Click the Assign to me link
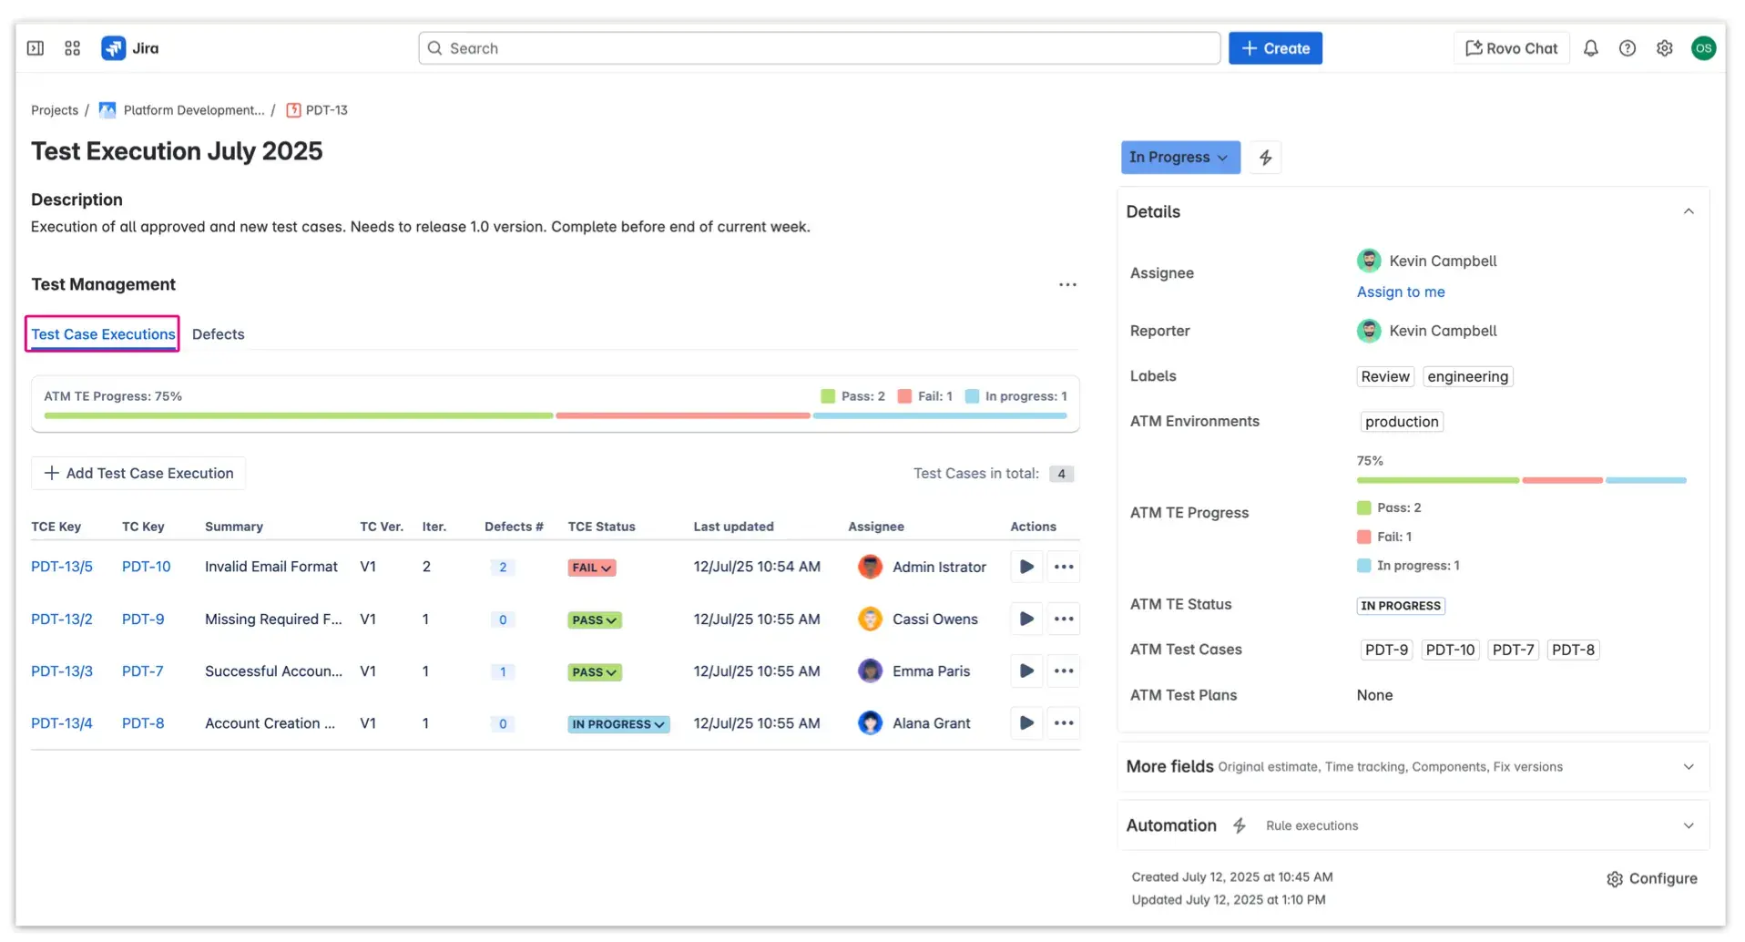The image size is (1745, 942). [1400, 292]
